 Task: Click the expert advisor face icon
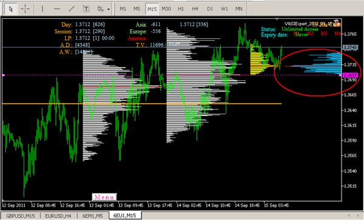coord(337,23)
